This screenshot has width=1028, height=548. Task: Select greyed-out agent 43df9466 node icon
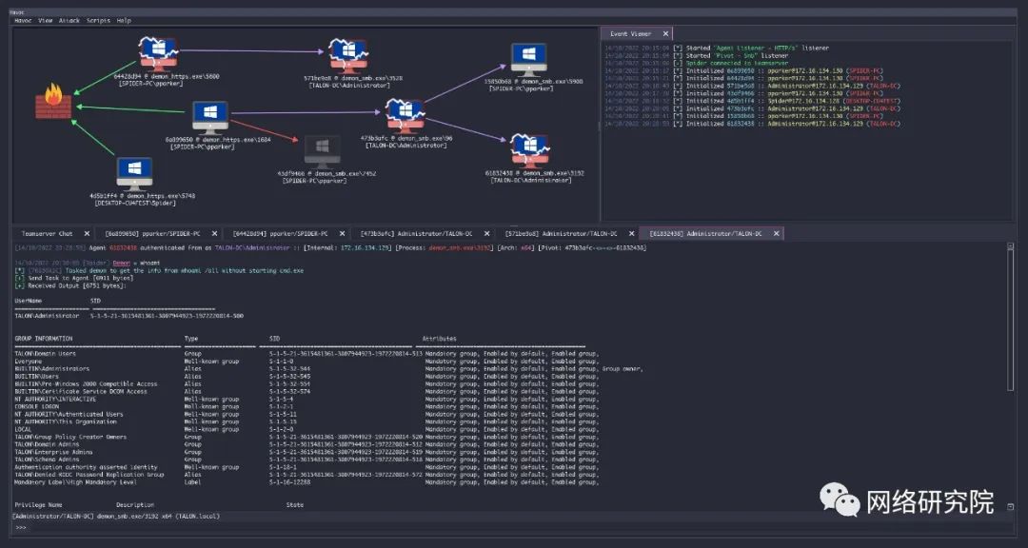tap(322, 152)
